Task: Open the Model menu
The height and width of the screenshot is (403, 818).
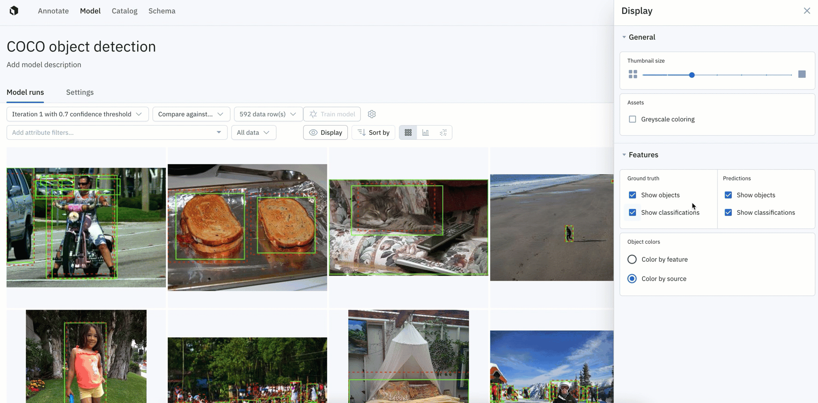Action: click(x=90, y=11)
